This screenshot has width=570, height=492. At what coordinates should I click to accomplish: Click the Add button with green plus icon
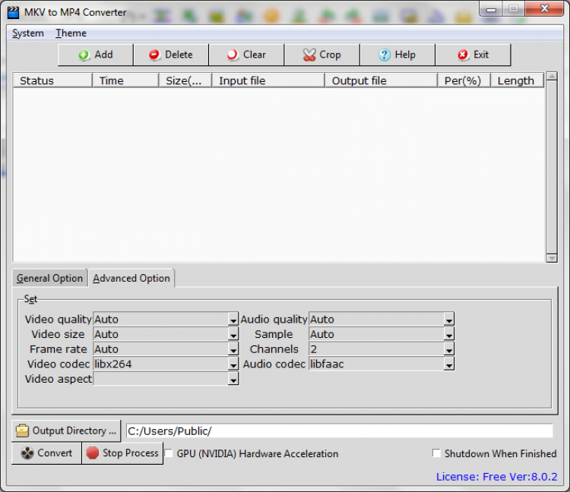click(x=96, y=55)
